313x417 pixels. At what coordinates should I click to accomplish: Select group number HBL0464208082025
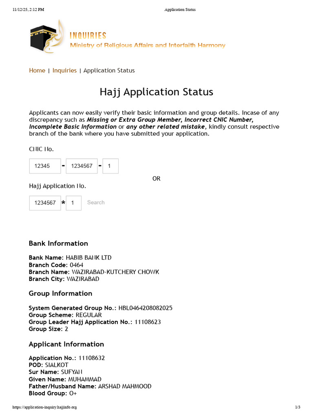click(145, 308)
